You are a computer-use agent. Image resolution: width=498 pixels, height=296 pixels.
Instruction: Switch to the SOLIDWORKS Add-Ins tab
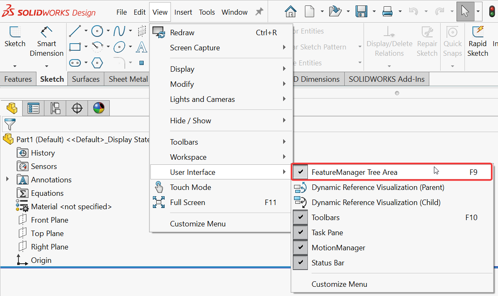click(387, 79)
